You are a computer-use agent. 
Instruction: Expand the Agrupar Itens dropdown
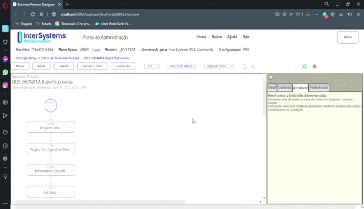click(x=219, y=66)
